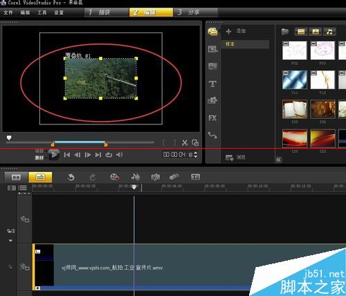Toggle repeat playback
This screenshot has height=296, width=346.
click(109, 155)
